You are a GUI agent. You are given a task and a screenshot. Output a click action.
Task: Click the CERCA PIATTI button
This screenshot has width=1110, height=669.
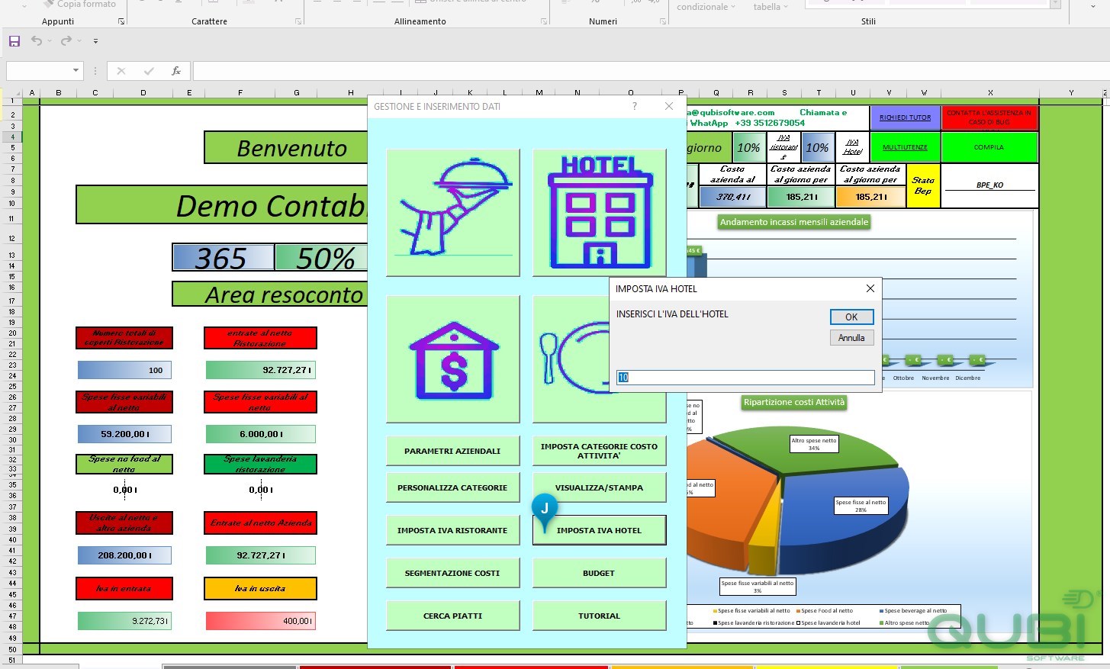(x=452, y=616)
